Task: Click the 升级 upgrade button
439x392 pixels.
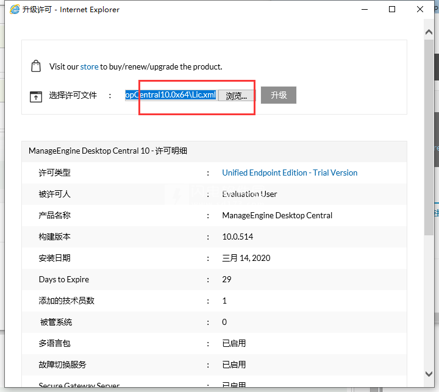Action: pyautogui.click(x=279, y=95)
